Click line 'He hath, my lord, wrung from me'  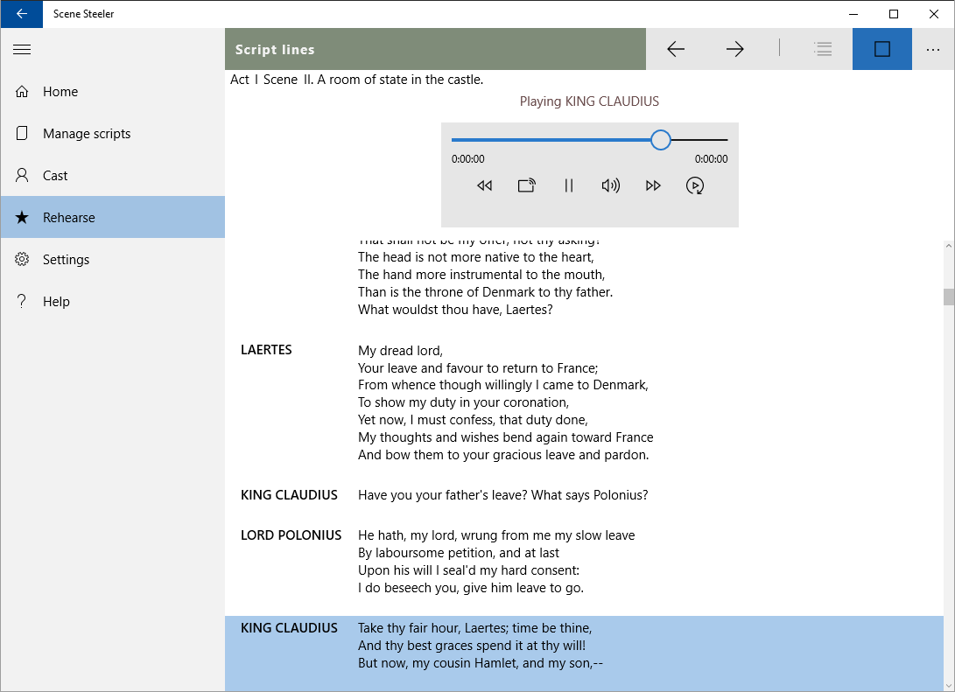point(496,535)
